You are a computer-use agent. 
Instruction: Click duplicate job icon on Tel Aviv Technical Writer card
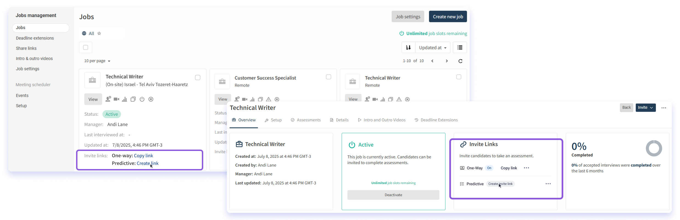tap(133, 99)
